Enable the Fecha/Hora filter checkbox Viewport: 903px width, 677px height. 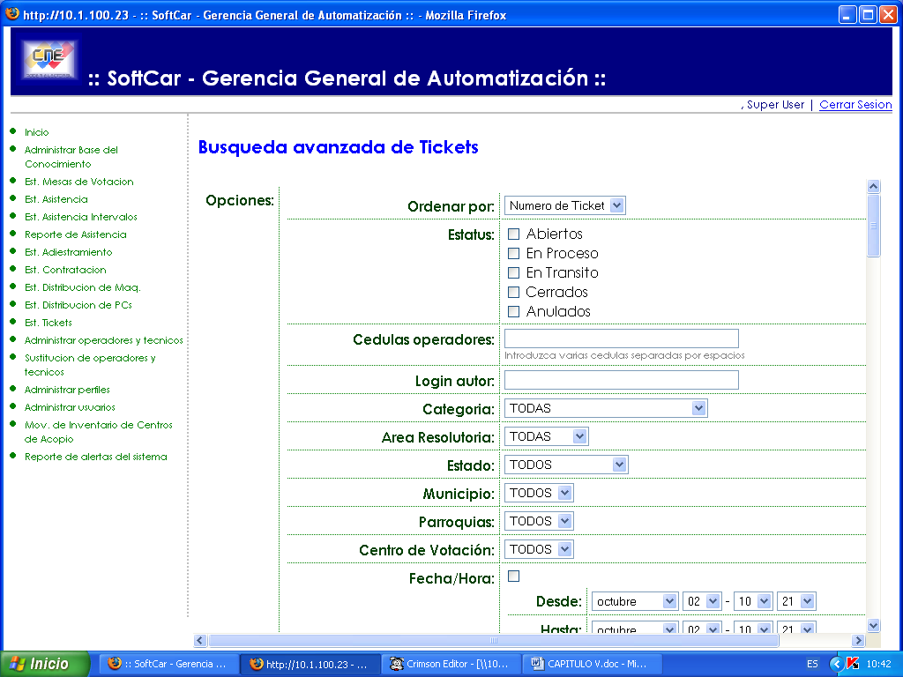(514, 577)
